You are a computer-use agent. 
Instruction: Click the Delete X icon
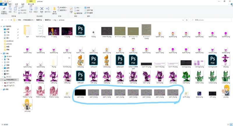coord(42,9)
